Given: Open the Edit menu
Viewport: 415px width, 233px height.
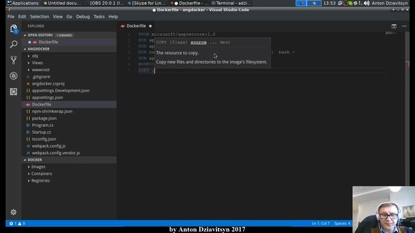Looking at the screenshot, I should click(22, 17).
